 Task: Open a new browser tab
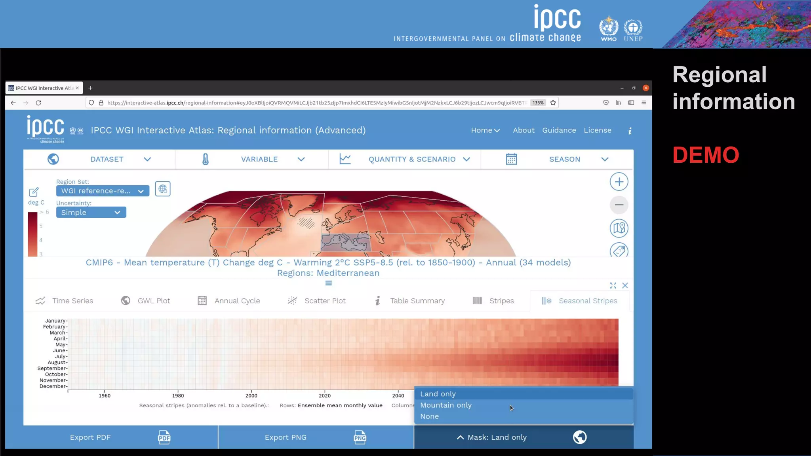(90, 88)
